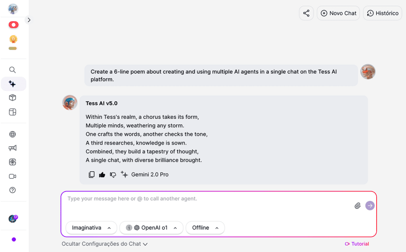Open the help question mark icon
Image resolution: width=406 pixels, height=252 pixels.
pos(13,190)
